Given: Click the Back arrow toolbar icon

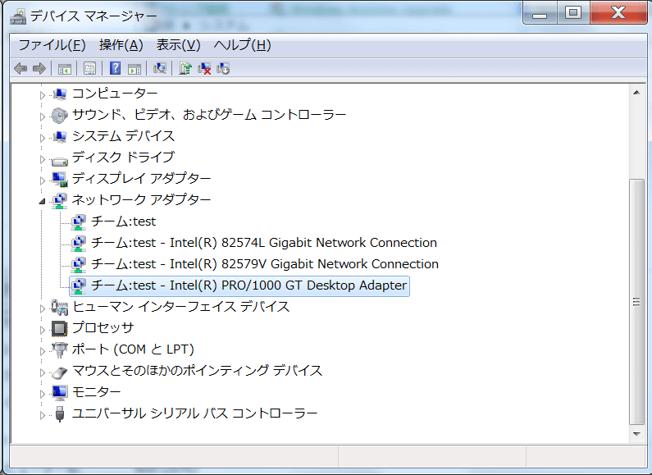Looking at the screenshot, I should click(21, 68).
